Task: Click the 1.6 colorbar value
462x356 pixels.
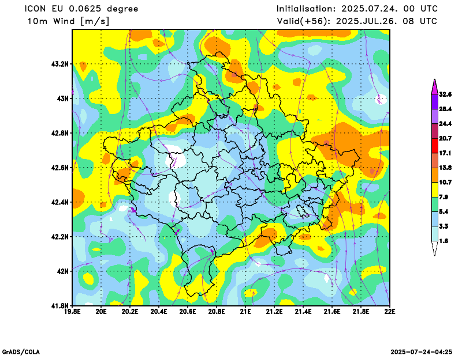Action: pos(444,241)
